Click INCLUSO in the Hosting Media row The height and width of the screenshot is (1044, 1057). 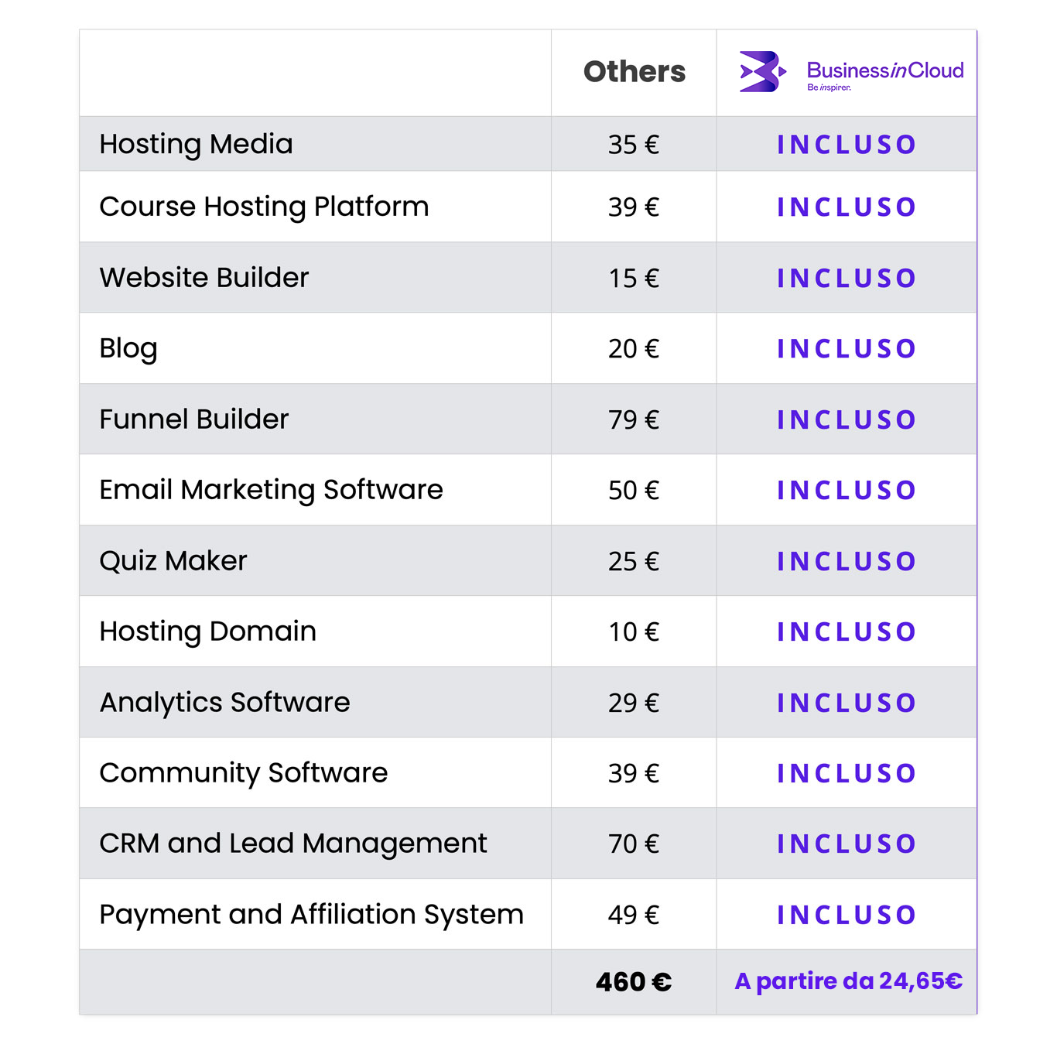847,145
